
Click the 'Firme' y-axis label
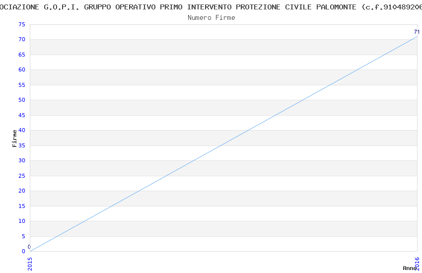[x=14, y=138]
